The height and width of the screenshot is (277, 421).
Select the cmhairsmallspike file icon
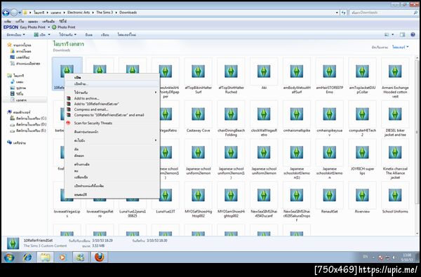(296, 114)
